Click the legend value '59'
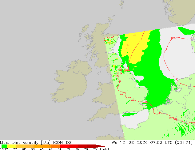Screen dimensions: 195x150 (68, 149)
